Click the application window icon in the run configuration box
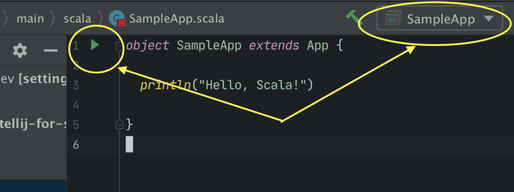514x192 pixels. 394,19
